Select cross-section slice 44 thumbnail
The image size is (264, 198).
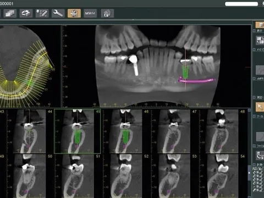(29, 131)
